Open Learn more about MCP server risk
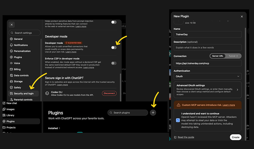 pyautogui.click(x=229, y=105)
